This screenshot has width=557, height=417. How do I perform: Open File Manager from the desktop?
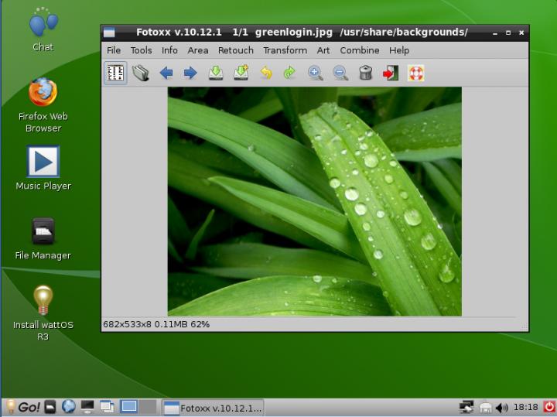(x=43, y=239)
